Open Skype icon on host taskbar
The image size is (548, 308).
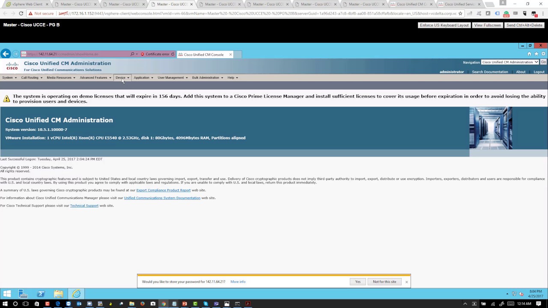pos(205,304)
